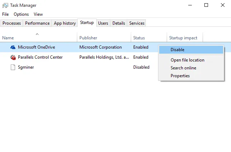This screenshot has height=152, width=231.
Task: Switch to the Performance tab
Action: coord(37,23)
